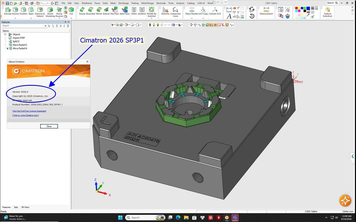Switch to the M-View tab

[25, 207]
